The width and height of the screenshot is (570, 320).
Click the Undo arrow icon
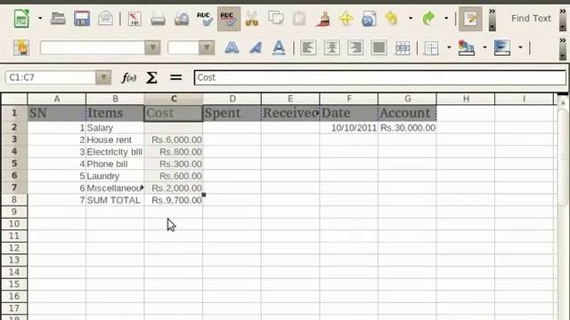tap(392, 18)
